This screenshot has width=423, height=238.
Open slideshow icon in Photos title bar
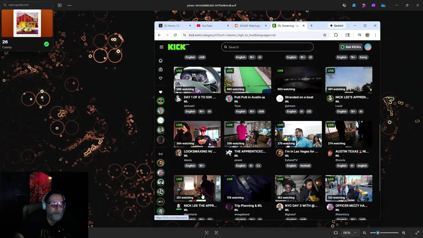point(59,5)
